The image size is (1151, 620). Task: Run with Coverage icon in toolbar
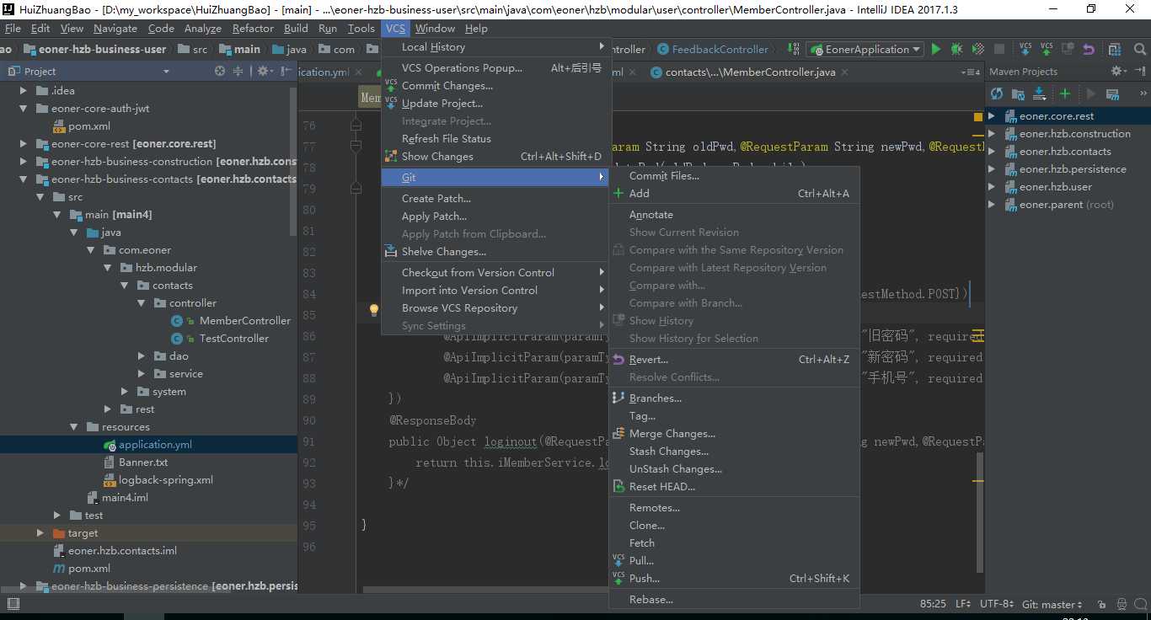978,50
